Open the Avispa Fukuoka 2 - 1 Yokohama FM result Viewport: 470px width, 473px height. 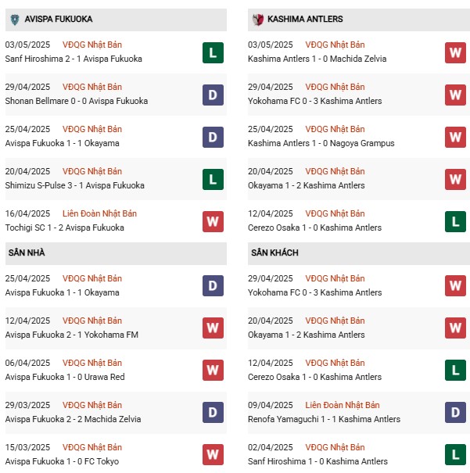72,335
